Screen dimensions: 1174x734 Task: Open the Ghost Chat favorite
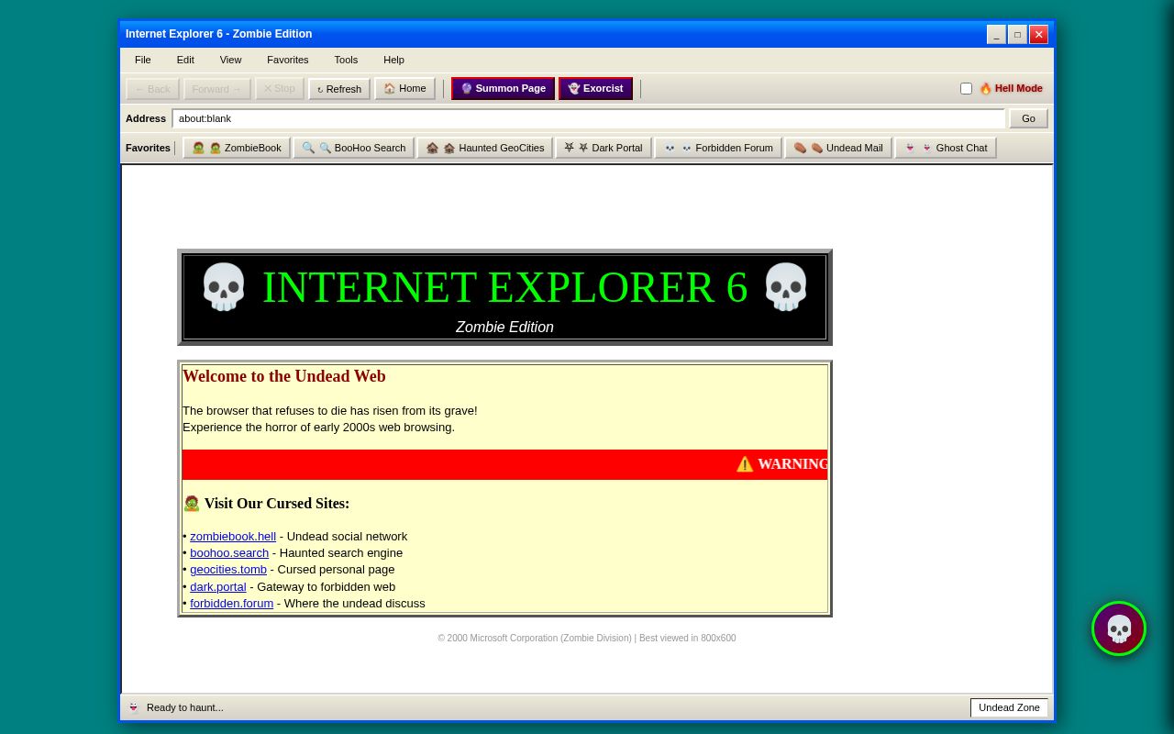pyautogui.click(x=946, y=148)
